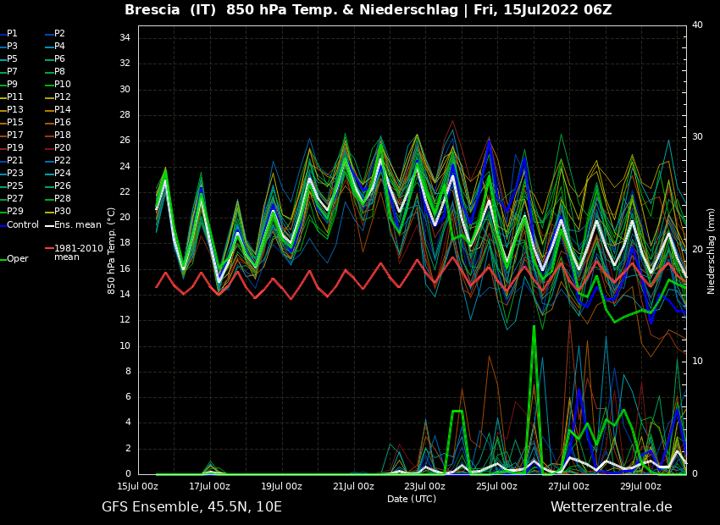This screenshot has height=525, width=720.
Task: Click the P9 legend entry
Action: point(12,84)
